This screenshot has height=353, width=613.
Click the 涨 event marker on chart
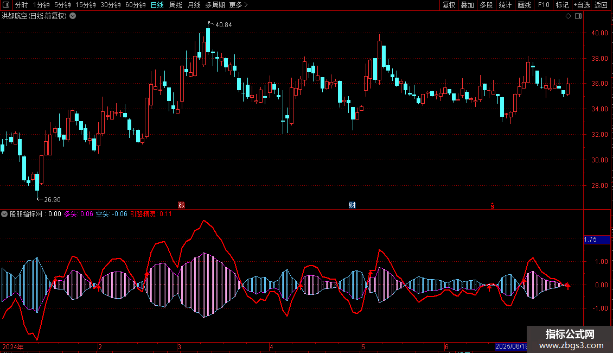tap(181, 205)
